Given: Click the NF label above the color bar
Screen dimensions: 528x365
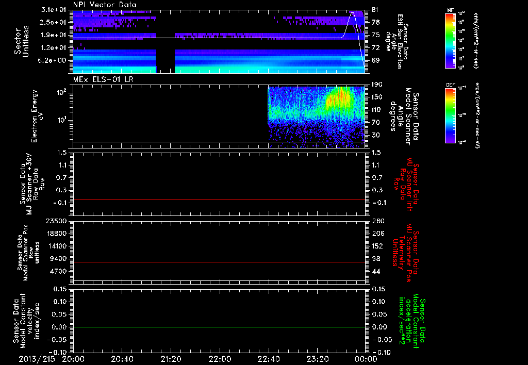Looking at the screenshot, I should click(x=450, y=10).
